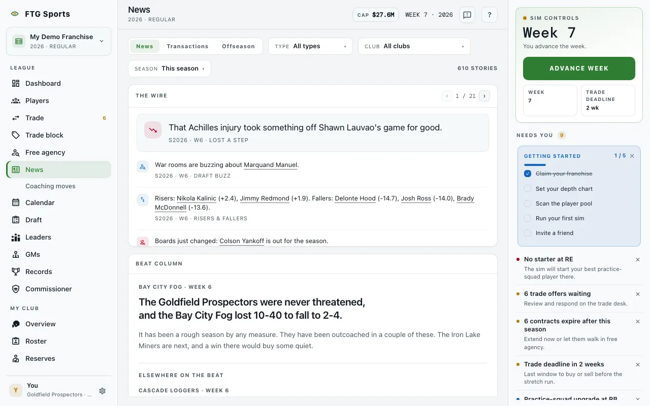The image size is (650, 406).
Task: Open the Season filter dropdown
Action: click(x=170, y=69)
